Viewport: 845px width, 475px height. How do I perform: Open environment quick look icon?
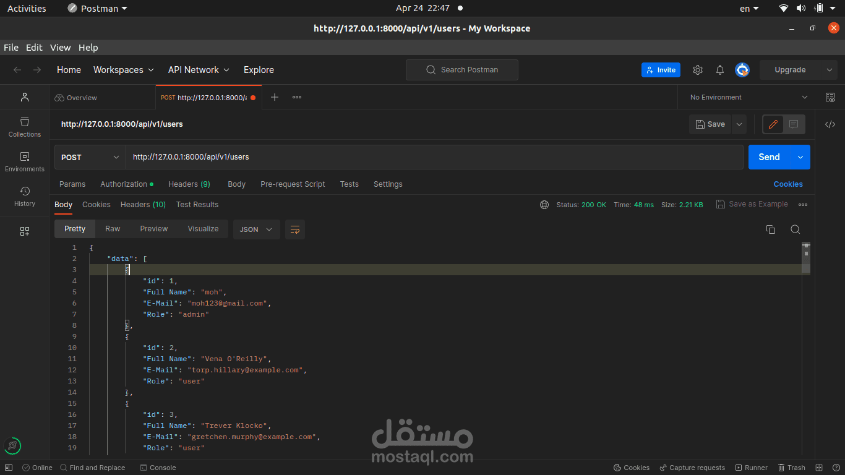click(830, 97)
